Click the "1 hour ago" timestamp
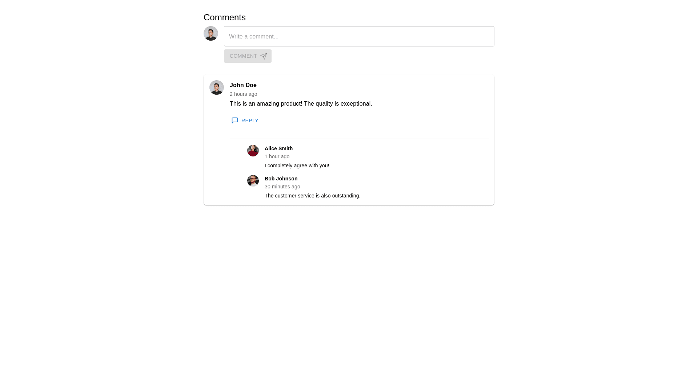 tap(277, 156)
